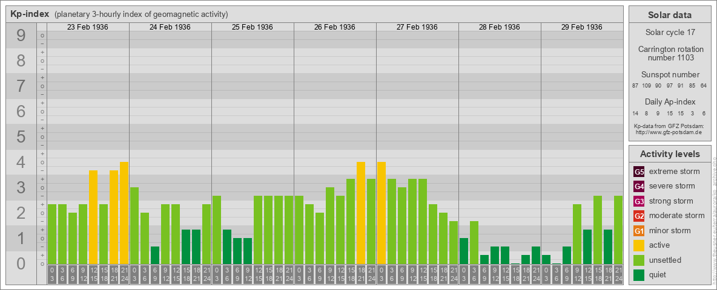Select the 25 Feb 1936 date header

coord(253,27)
